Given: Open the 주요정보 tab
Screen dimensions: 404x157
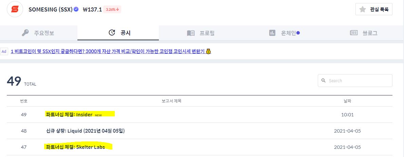Looking at the screenshot, I should (39, 33).
